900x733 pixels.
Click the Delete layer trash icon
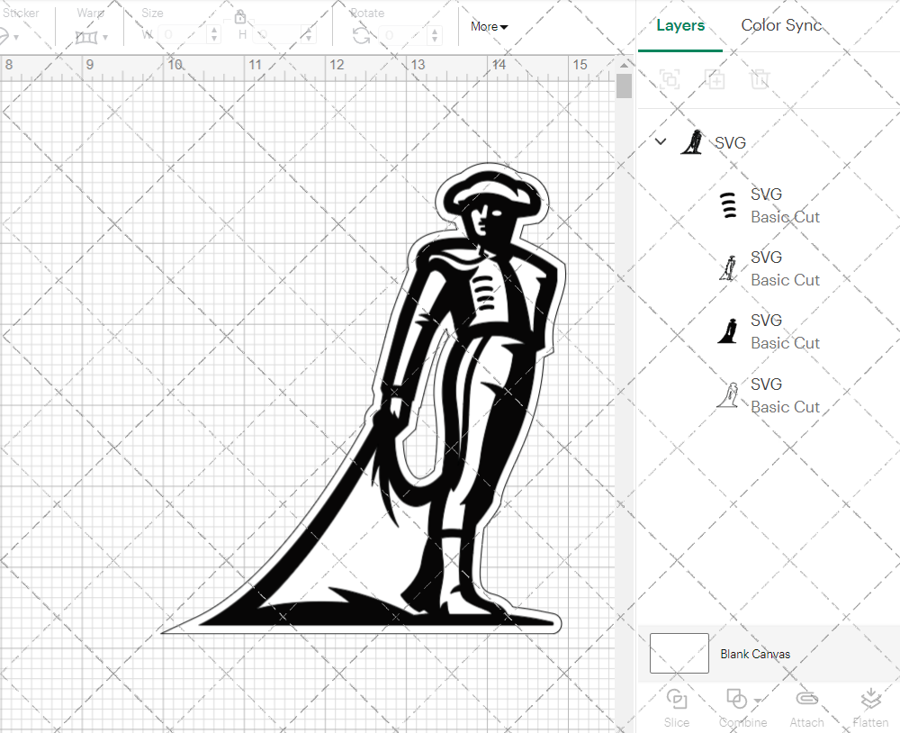click(x=759, y=78)
